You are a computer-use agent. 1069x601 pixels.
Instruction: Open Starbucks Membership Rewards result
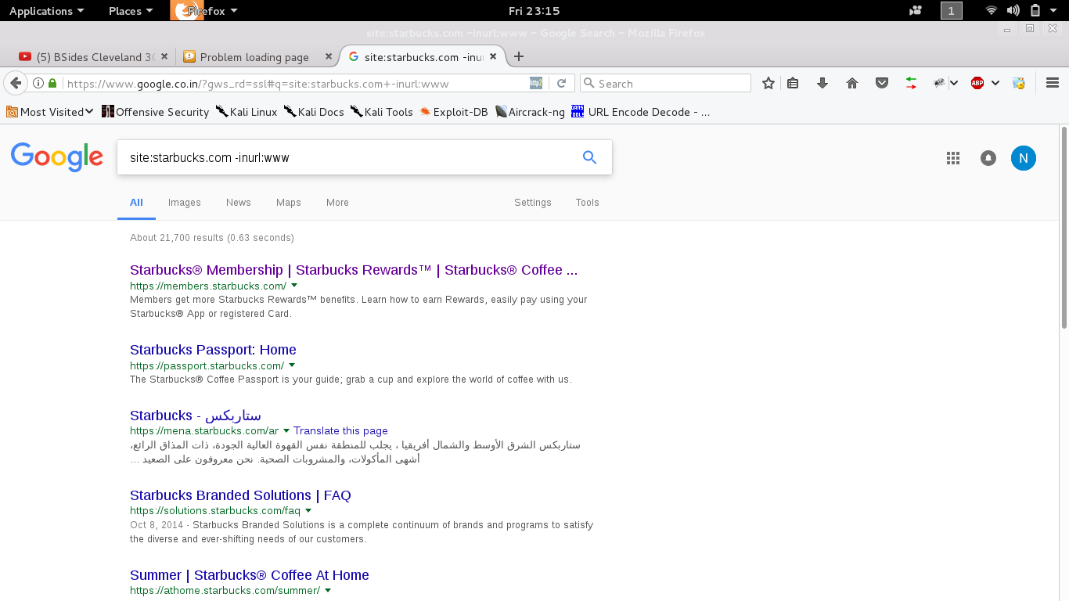(354, 270)
